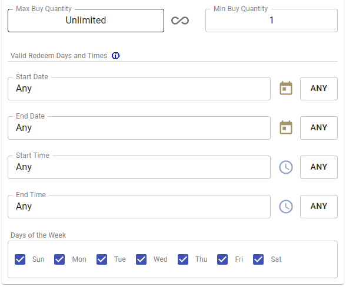
Task: Toggle the Mon checkbox
Action: point(59,259)
